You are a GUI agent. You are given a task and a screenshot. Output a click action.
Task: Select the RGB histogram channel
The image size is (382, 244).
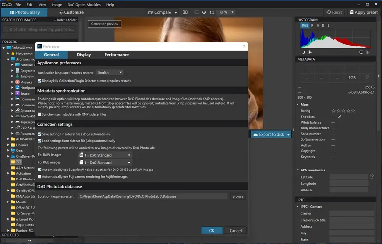pos(305,25)
